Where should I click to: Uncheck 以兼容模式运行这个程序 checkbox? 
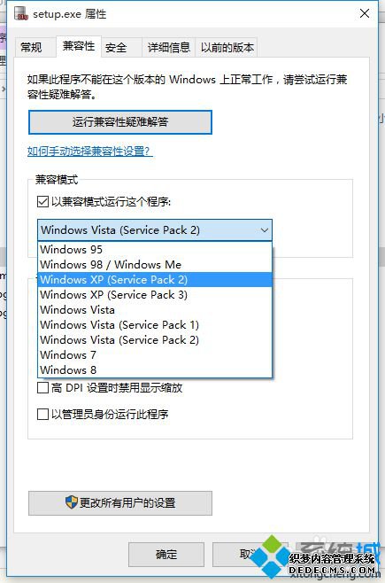42,202
